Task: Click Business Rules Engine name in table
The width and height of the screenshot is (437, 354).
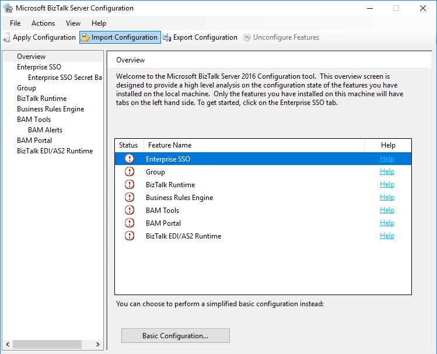Action: (180, 198)
